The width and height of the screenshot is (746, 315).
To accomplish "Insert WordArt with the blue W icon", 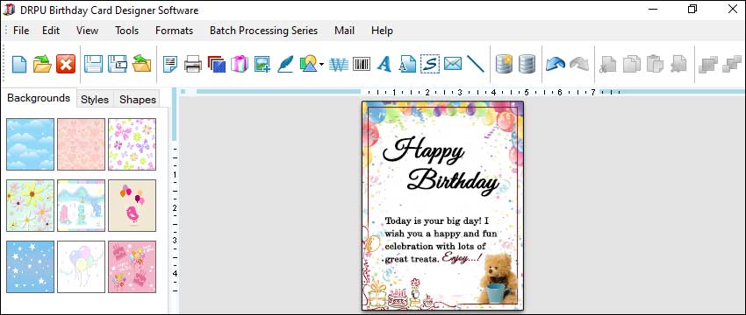I will coord(338,64).
